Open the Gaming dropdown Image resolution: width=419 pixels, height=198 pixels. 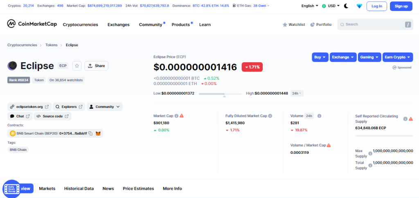pyautogui.click(x=369, y=57)
